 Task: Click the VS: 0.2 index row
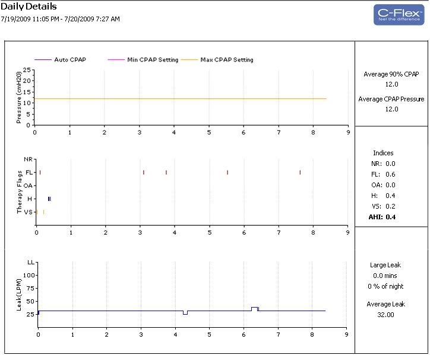383,206
